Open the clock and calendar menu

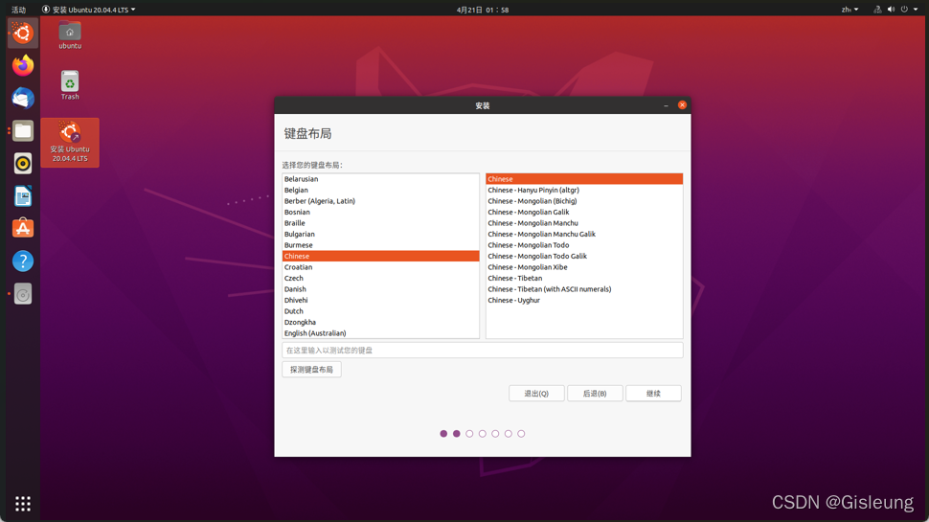tap(483, 10)
